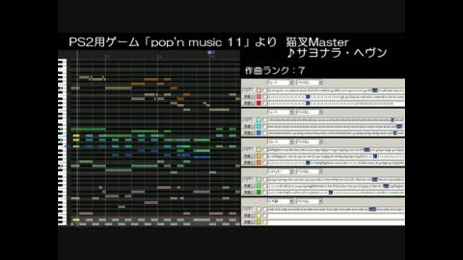Screen dimensions: 463x260
Task: Pick the light green melody swatch, fourth track
Action: click(x=259, y=179)
